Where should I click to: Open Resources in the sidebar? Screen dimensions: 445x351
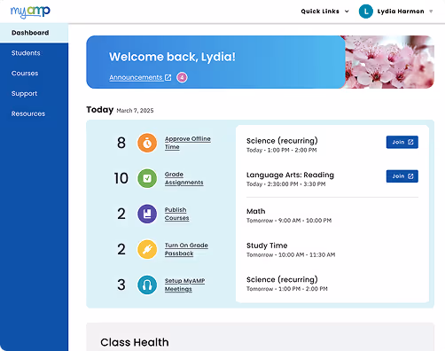pyautogui.click(x=28, y=113)
